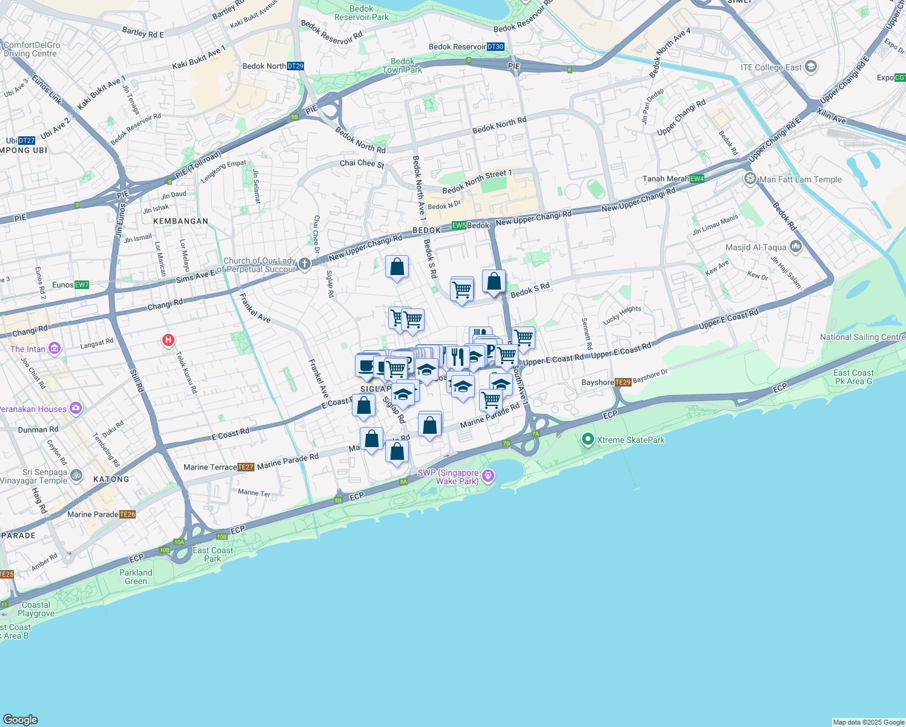Select a graduation cap school pin near Siglap Rd
The height and width of the screenshot is (727, 906).
(403, 393)
